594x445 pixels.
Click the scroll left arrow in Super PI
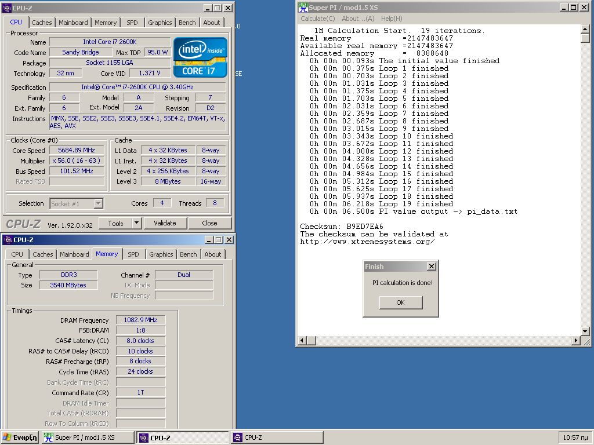[x=302, y=341]
